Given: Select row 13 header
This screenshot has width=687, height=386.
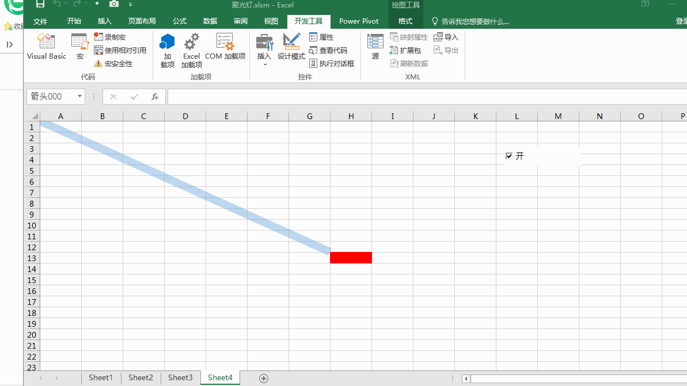Looking at the screenshot, I should click(x=32, y=258).
